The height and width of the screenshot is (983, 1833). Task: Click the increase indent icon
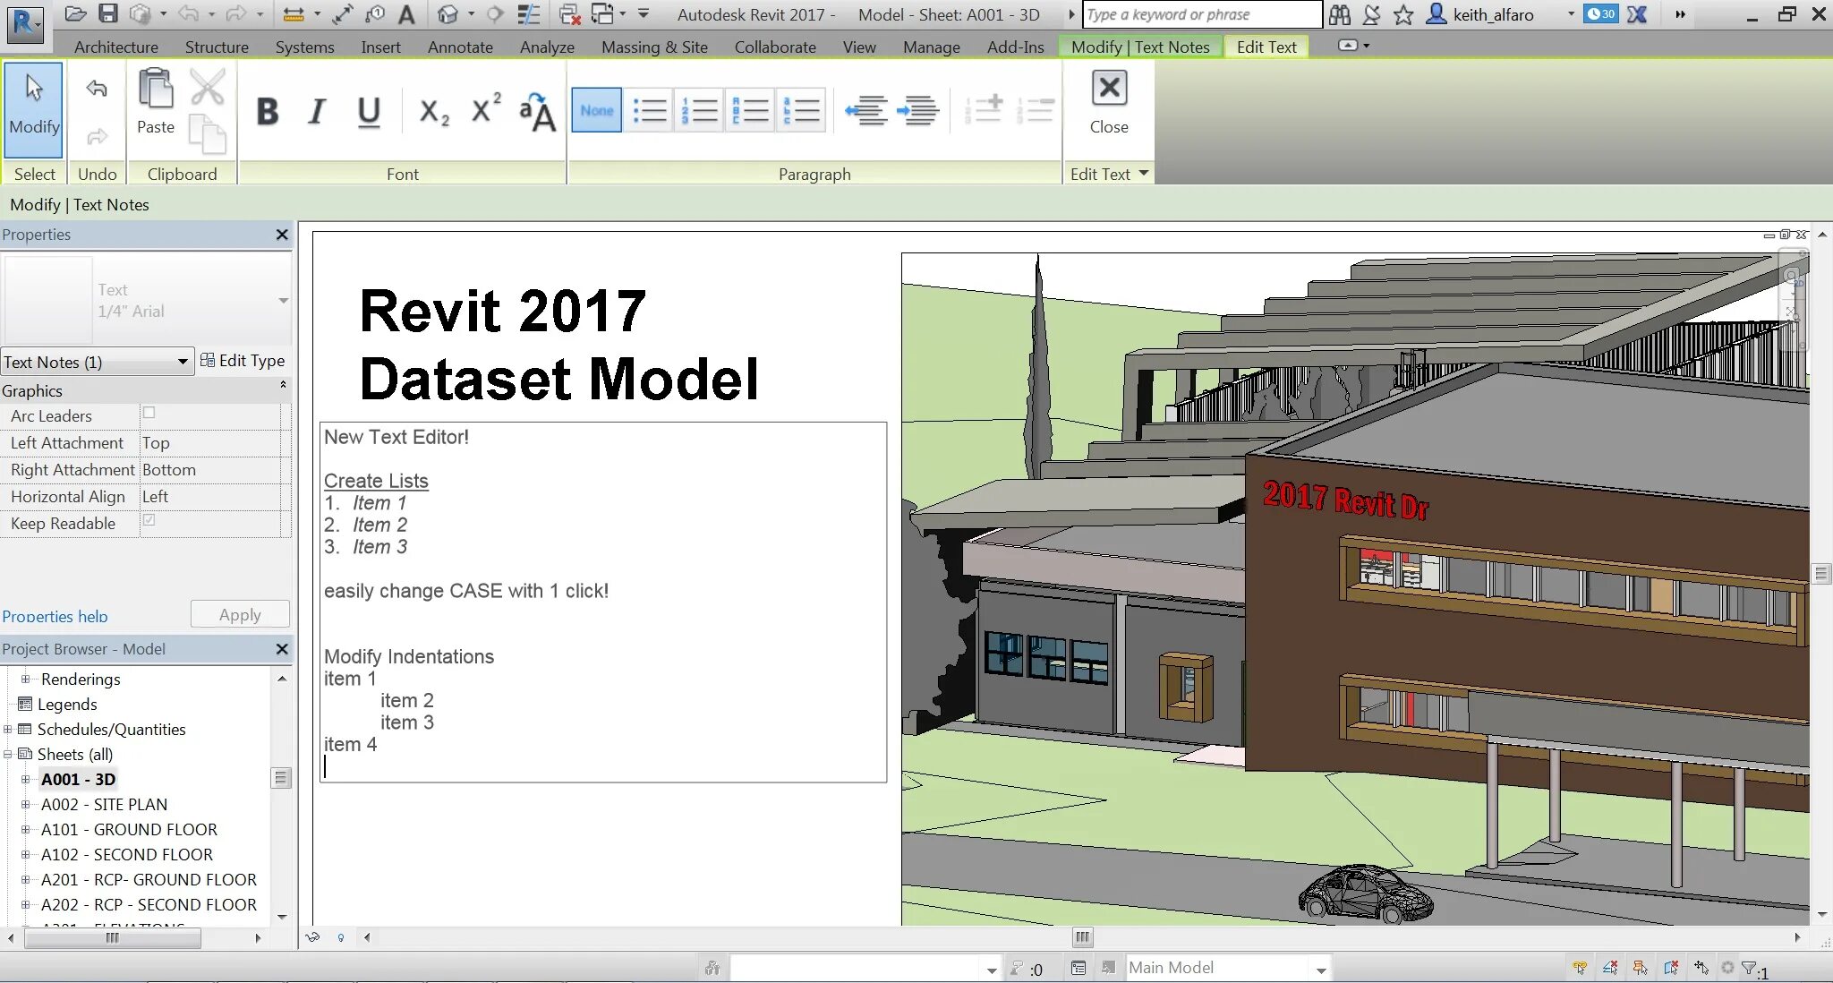[917, 111]
